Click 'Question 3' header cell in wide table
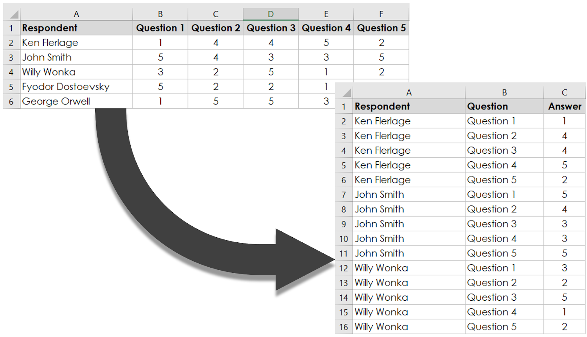 click(x=271, y=28)
